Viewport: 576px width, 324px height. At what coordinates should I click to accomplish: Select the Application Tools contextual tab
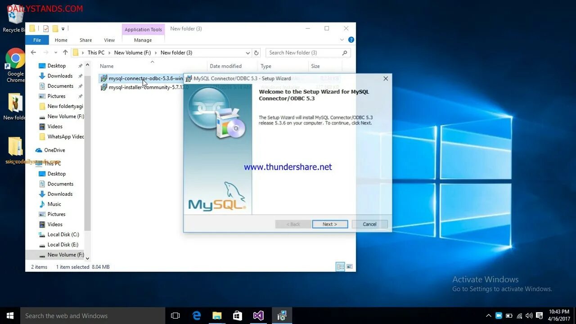pyautogui.click(x=143, y=29)
